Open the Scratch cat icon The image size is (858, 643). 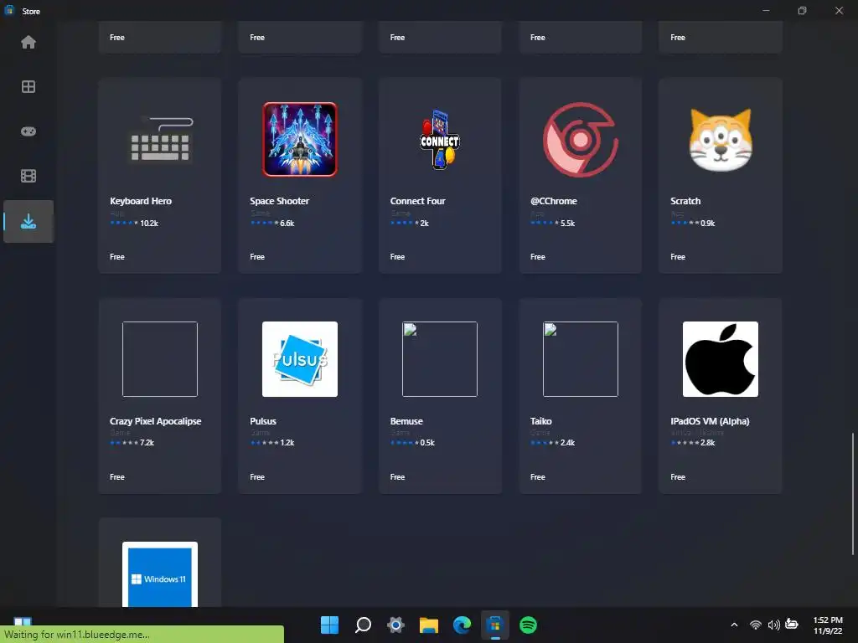click(x=721, y=140)
